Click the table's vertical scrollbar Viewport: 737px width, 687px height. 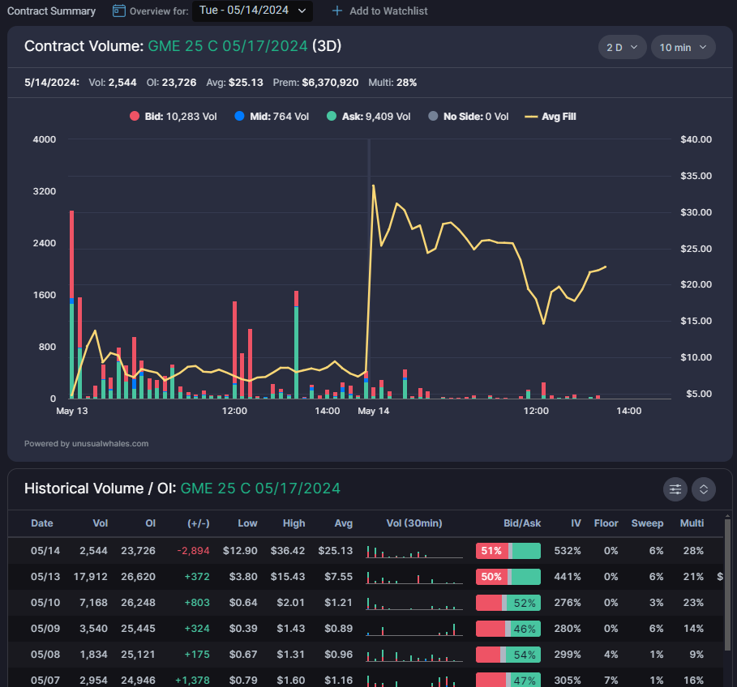point(727,585)
